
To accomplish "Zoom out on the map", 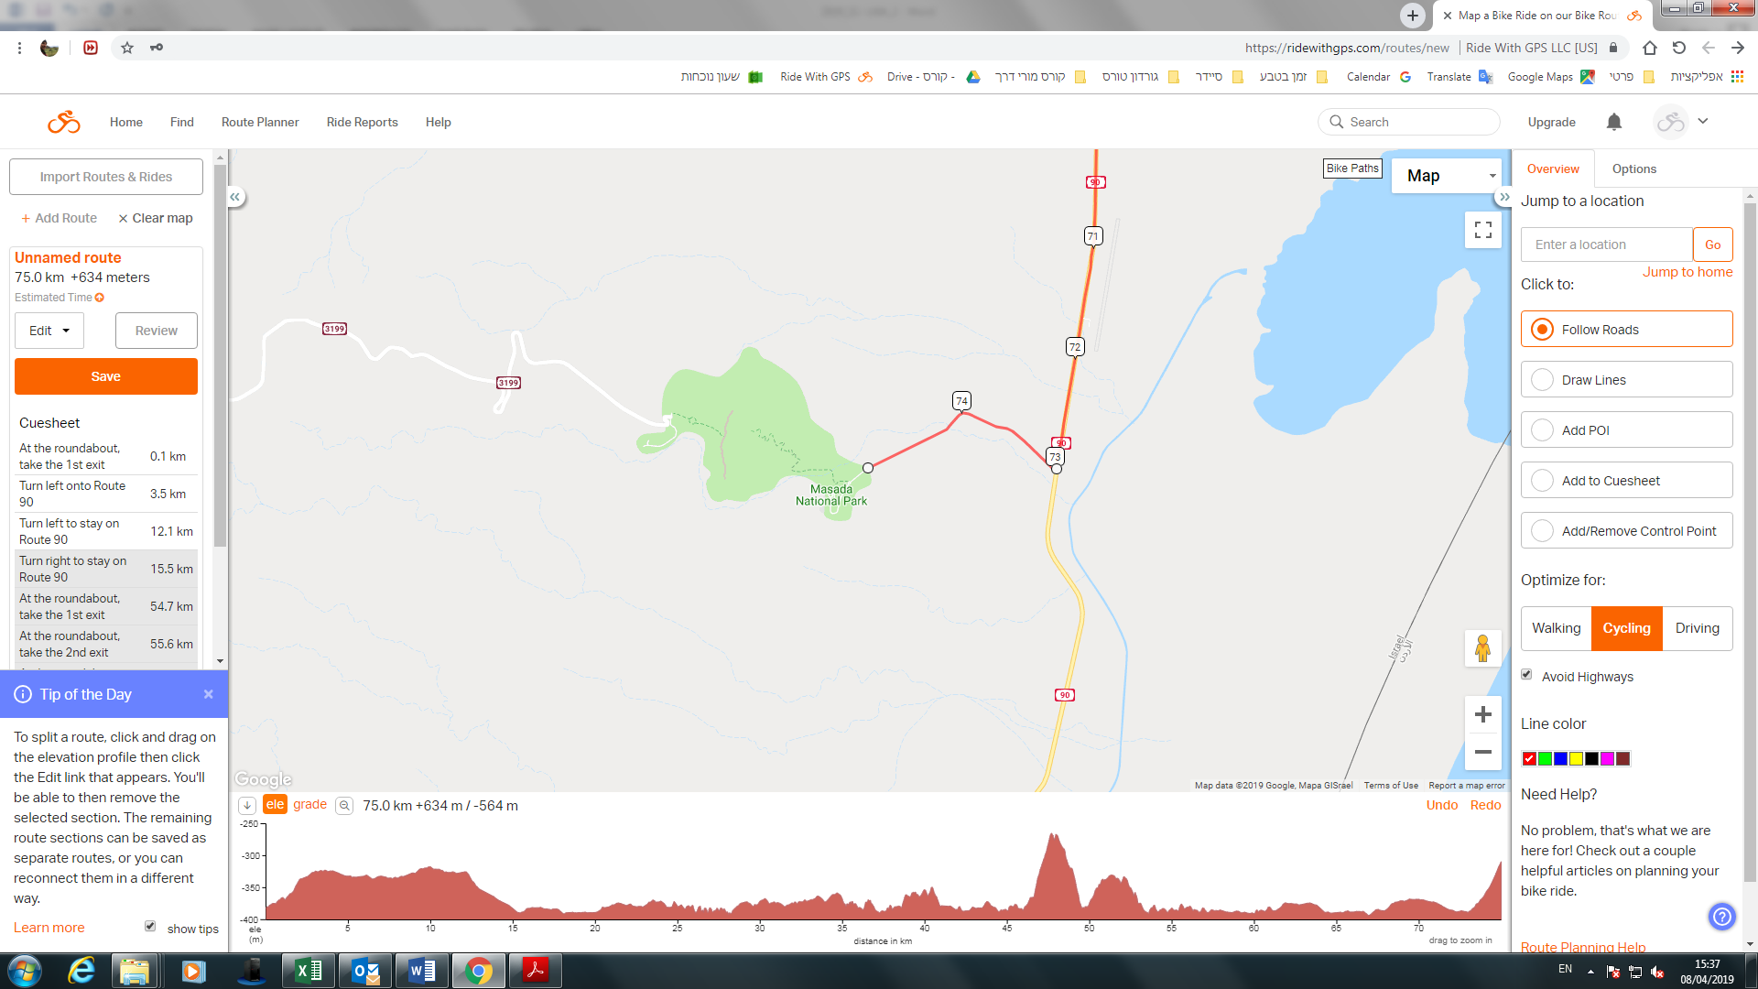I will pos(1483,752).
